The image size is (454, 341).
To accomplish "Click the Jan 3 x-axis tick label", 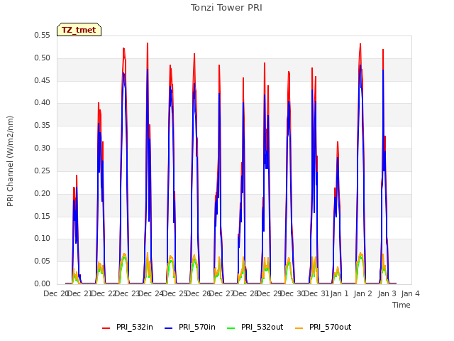I will point(387,293).
